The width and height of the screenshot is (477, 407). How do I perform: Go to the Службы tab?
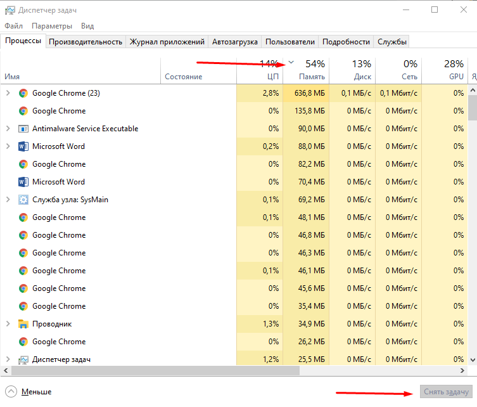392,42
